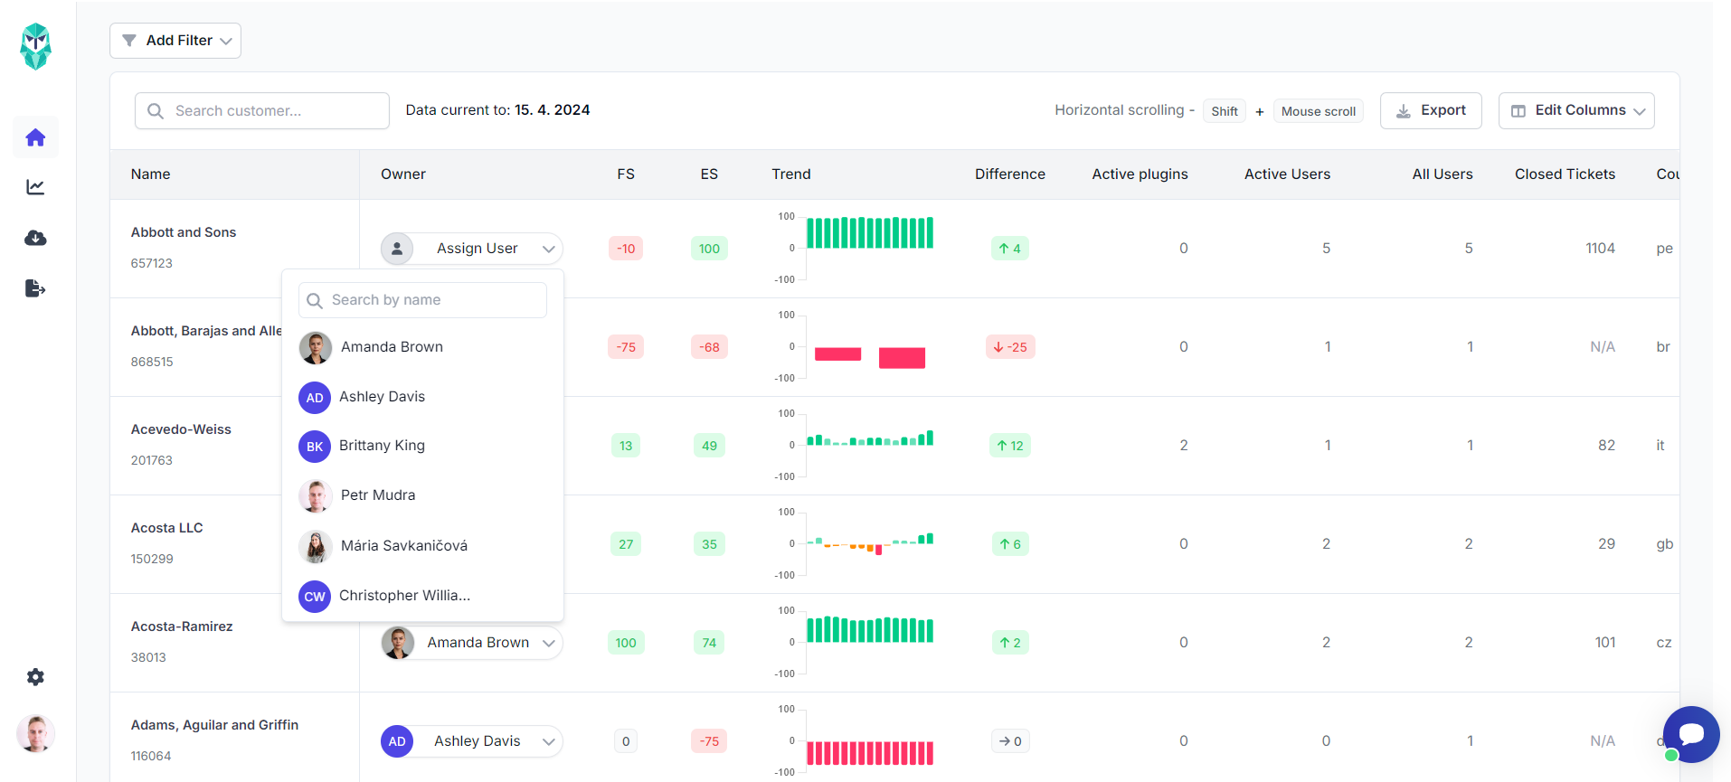Sort by the FS column header
Viewport: 1731px width, 782px height.
pyautogui.click(x=626, y=174)
